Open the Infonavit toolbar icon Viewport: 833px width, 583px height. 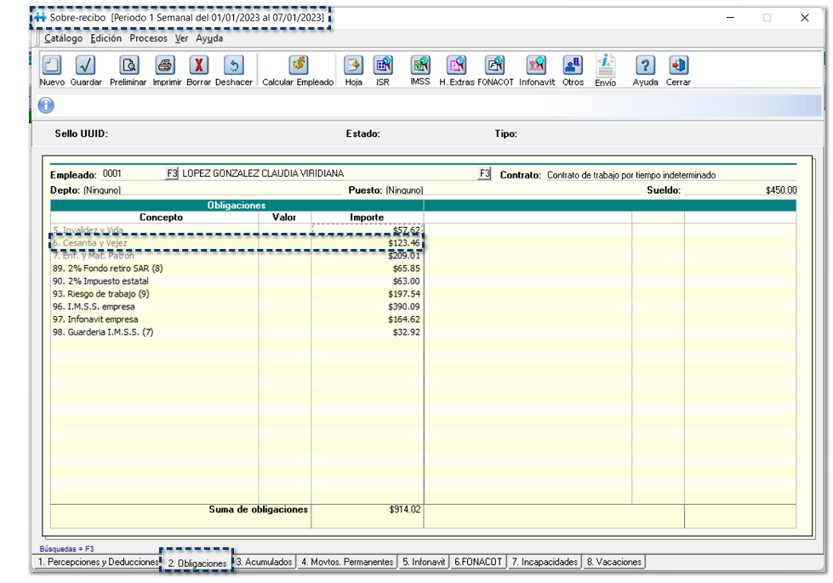pos(536,66)
